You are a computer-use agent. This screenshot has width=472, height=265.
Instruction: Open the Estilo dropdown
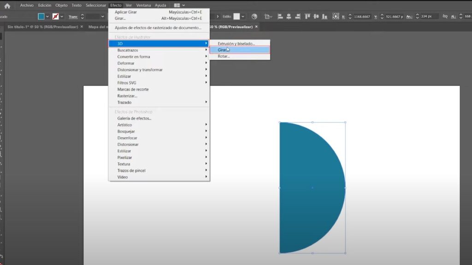click(242, 16)
